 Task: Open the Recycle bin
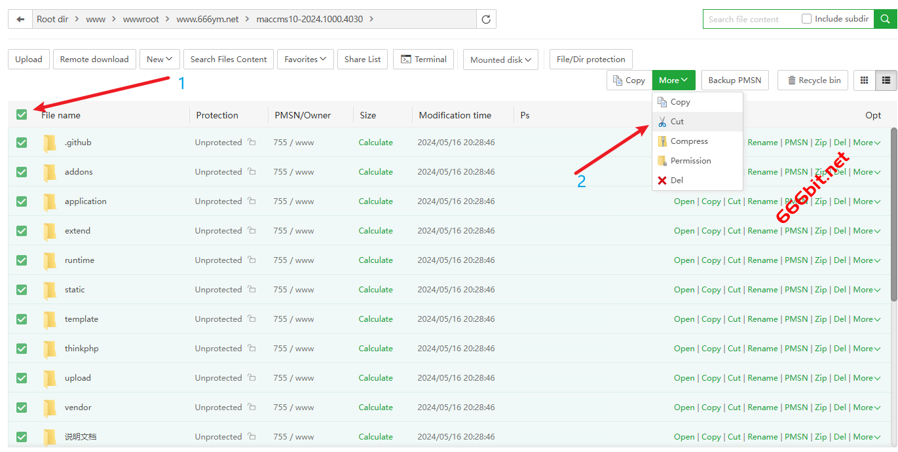tap(813, 80)
